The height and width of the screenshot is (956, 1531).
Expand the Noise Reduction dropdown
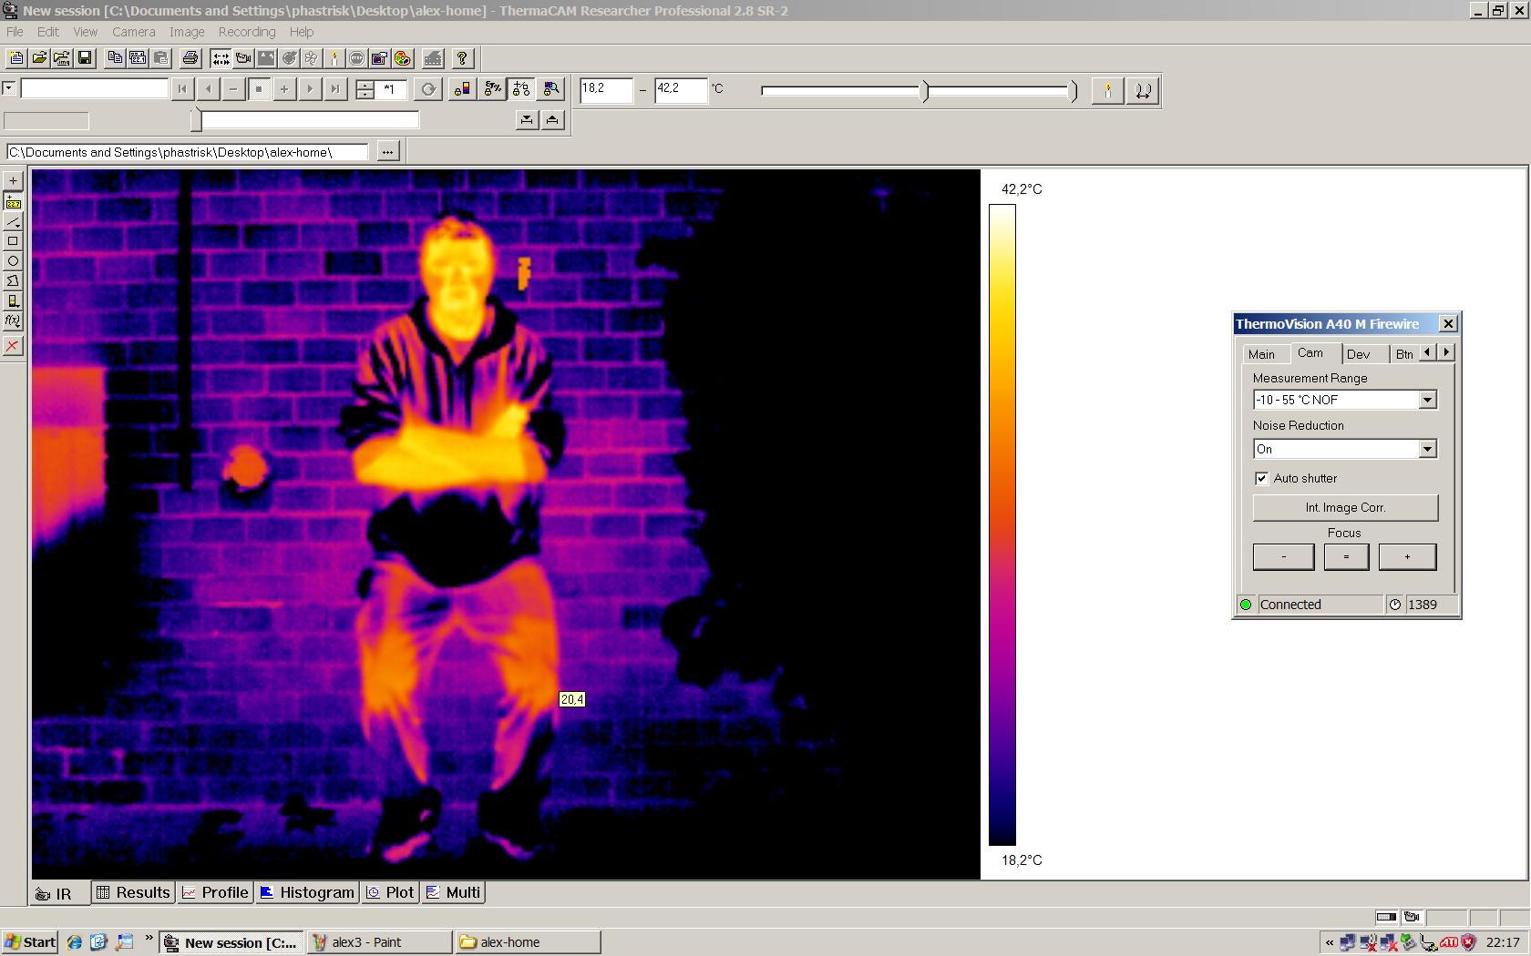1427,449
